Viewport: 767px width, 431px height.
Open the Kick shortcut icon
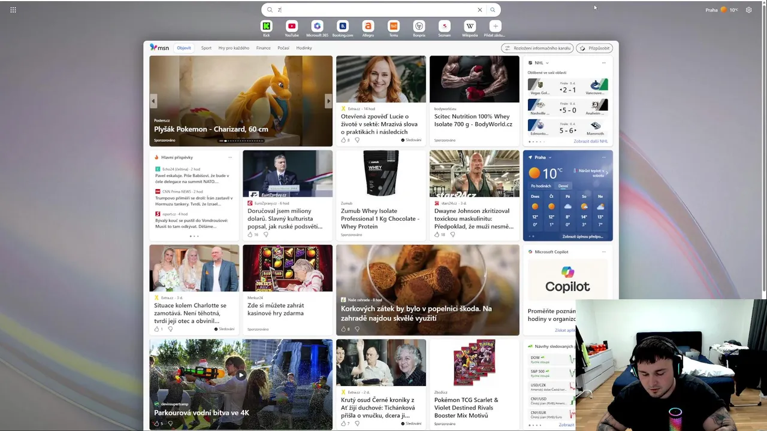click(x=267, y=26)
